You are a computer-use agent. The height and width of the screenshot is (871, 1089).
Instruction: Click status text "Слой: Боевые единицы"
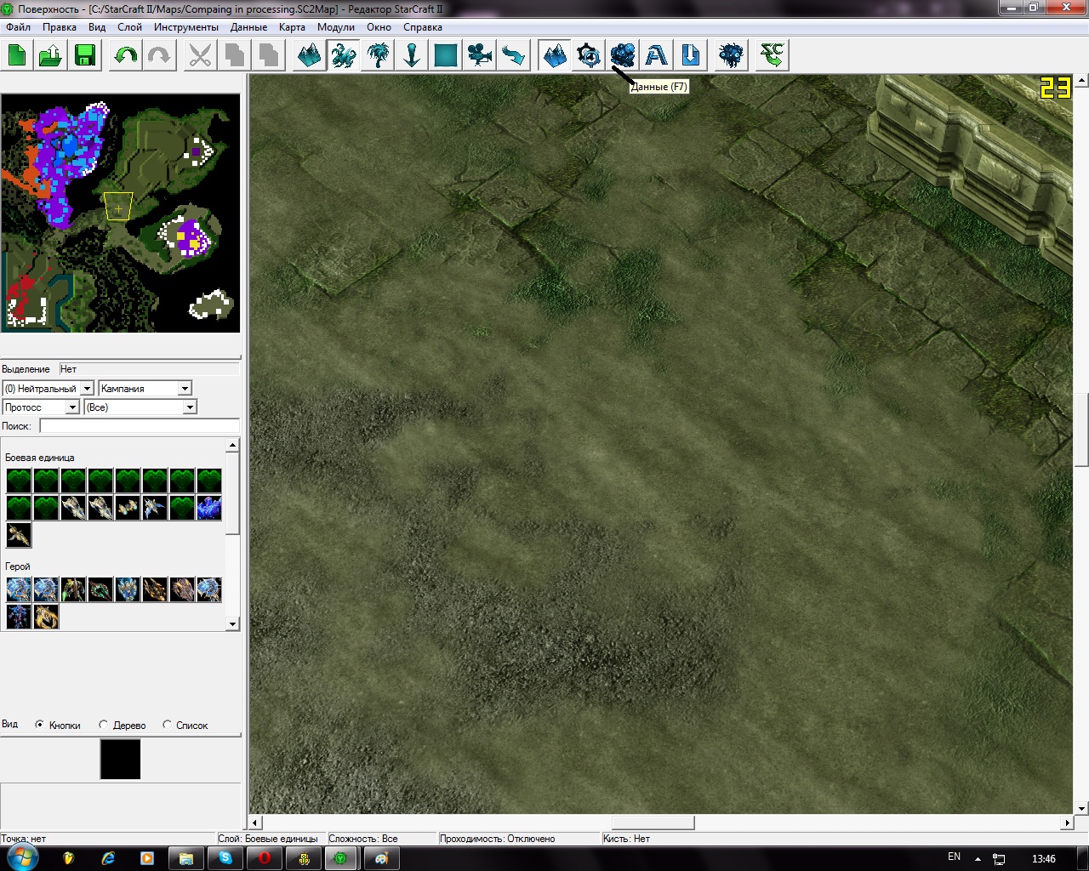268,839
